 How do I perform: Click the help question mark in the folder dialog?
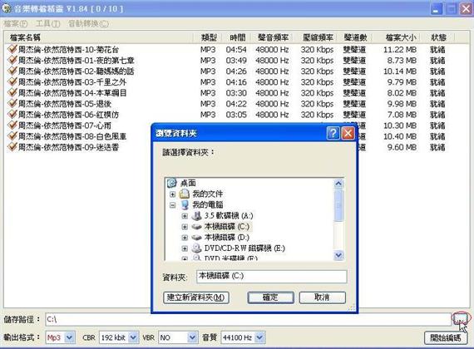[x=333, y=133]
